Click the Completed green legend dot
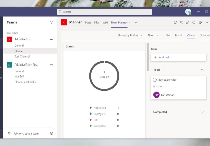 point(91,126)
